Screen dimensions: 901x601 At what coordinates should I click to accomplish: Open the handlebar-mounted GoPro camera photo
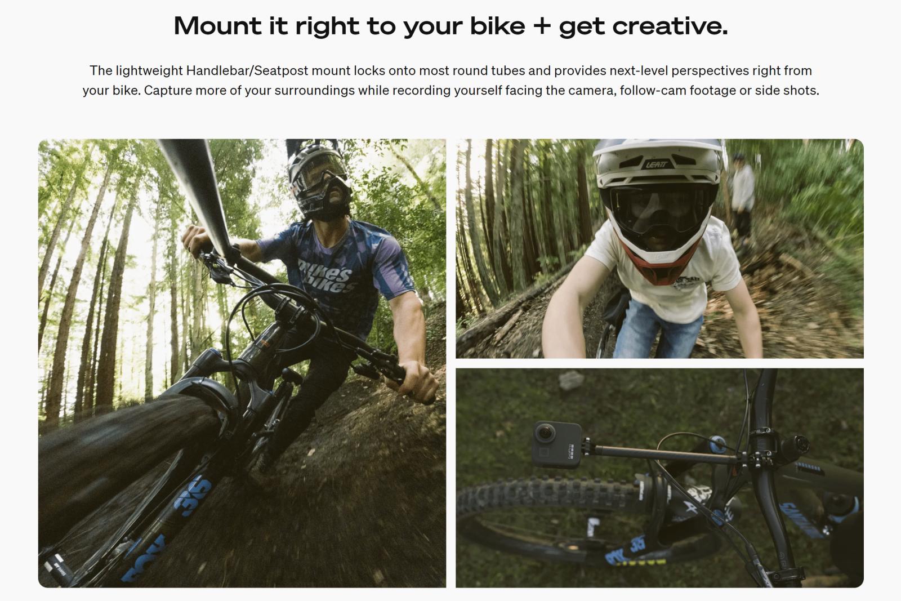pos(659,478)
